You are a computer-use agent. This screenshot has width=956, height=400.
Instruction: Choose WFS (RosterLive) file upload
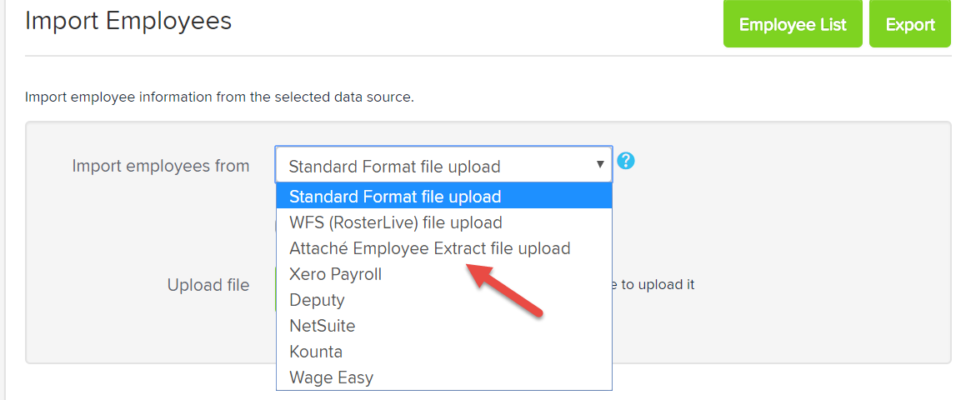[x=444, y=222]
